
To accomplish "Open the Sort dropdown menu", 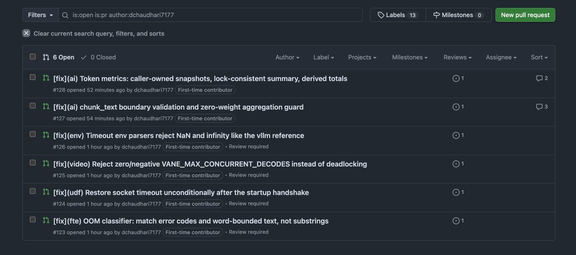I will 539,57.
